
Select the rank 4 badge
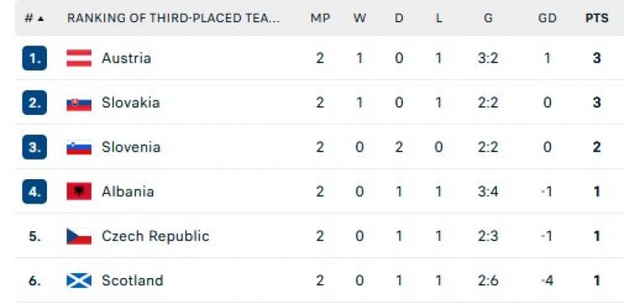point(35,192)
